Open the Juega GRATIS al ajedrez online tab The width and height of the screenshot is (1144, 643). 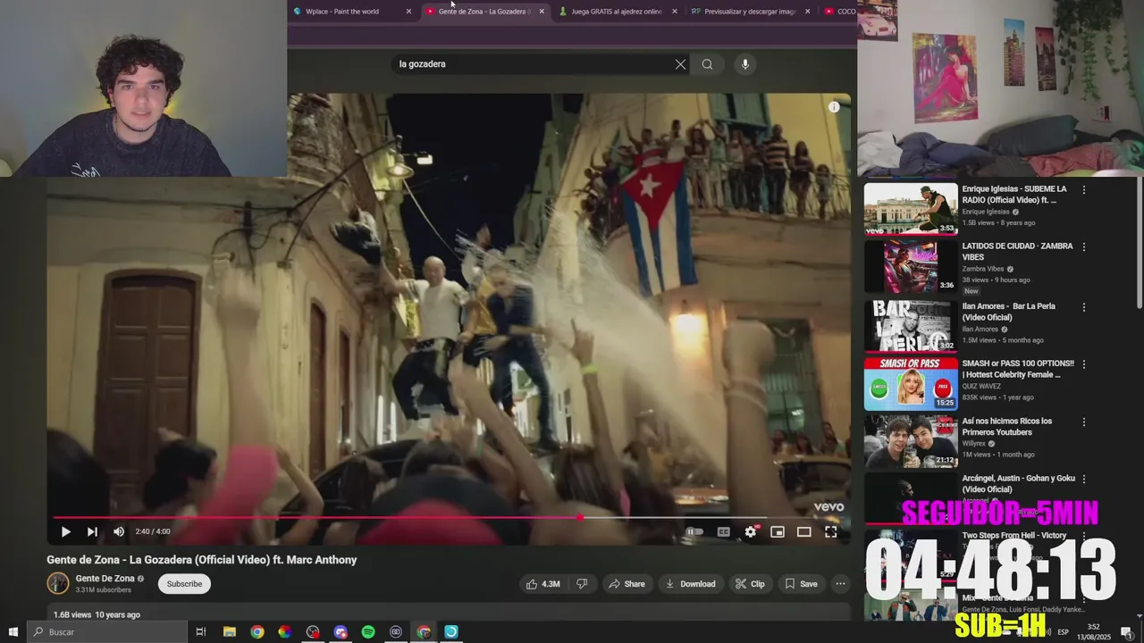click(617, 12)
